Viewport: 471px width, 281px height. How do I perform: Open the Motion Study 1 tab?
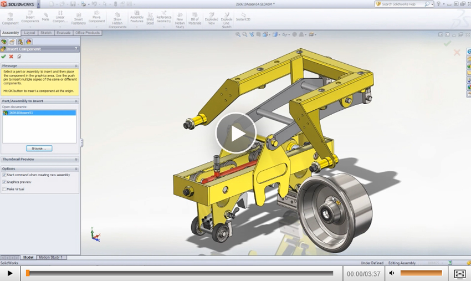[50, 257]
